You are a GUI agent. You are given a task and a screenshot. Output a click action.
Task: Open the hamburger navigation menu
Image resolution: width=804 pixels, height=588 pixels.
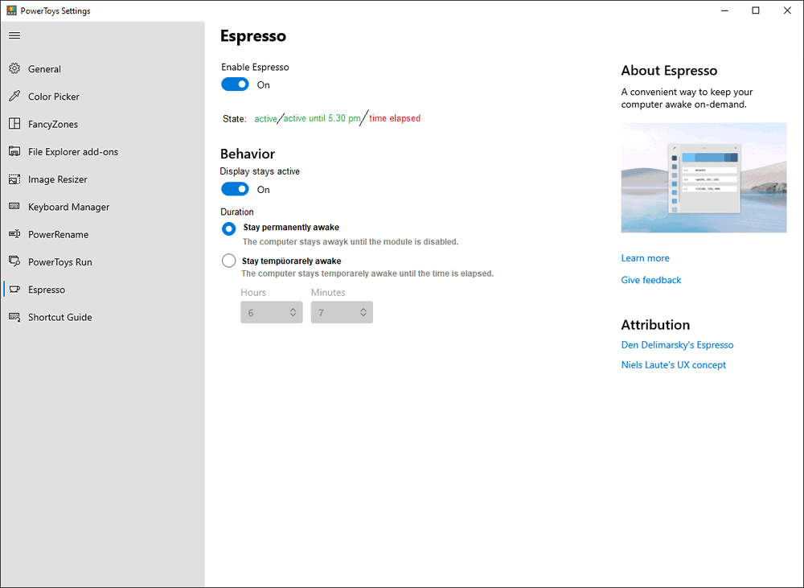click(x=14, y=35)
